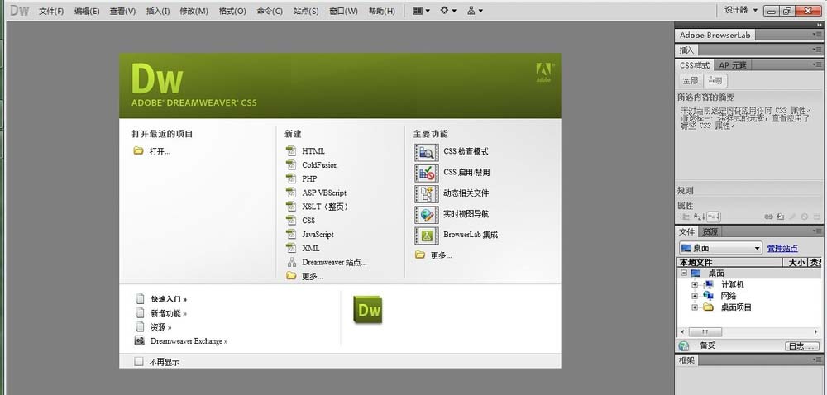Click the CSS 启用/禁用 feature icon
Image resolution: width=827 pixels, height=395 pixels.
click(x=426, y=173)
